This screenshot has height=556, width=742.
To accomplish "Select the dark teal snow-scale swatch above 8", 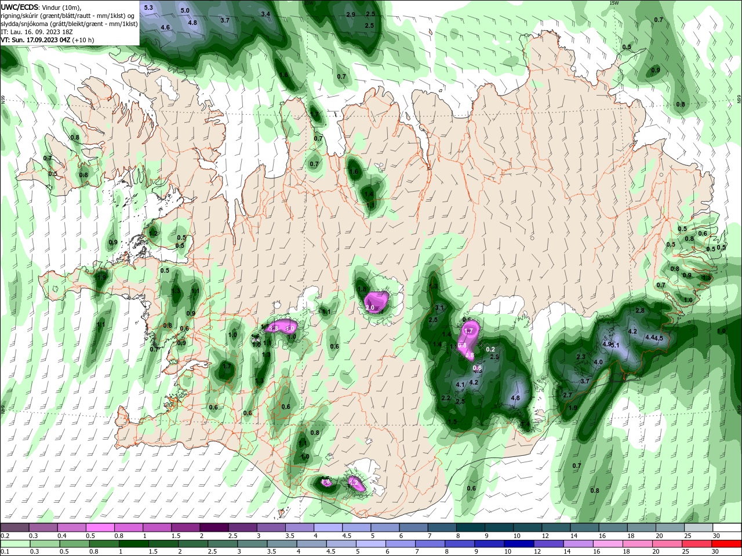I will [x=470, y=528].
